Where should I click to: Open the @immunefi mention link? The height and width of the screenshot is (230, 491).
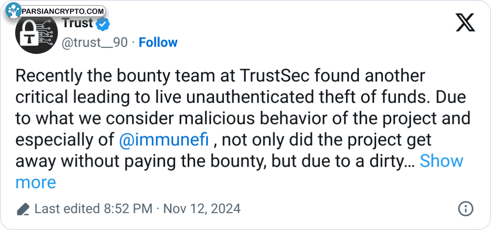(x=164, y=140)
